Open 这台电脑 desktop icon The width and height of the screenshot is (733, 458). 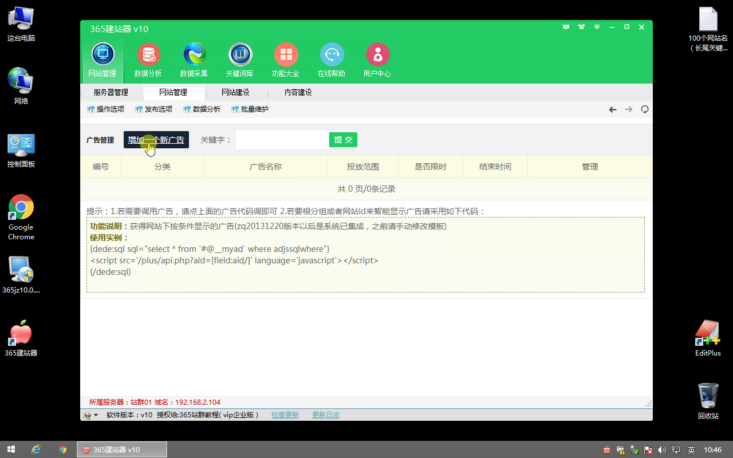click(21, 24)
